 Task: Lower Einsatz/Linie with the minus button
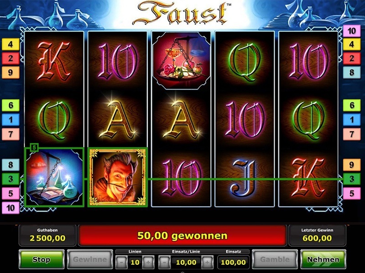[x=164, y=263]
